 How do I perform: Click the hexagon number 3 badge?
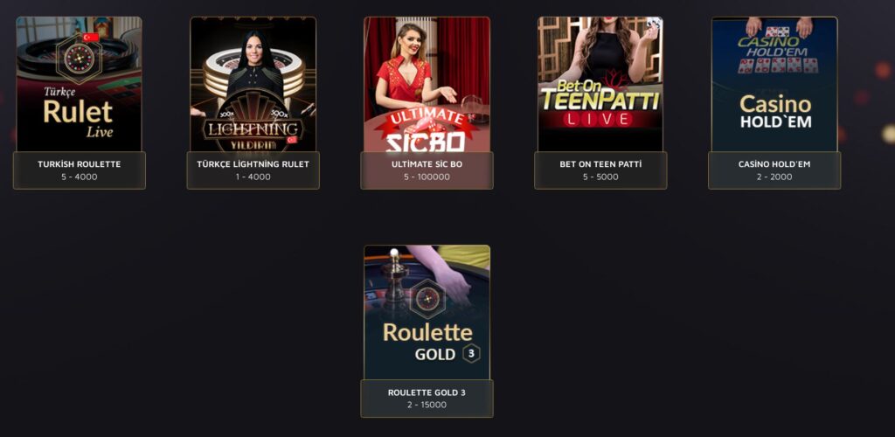click(x=471, y=354)
